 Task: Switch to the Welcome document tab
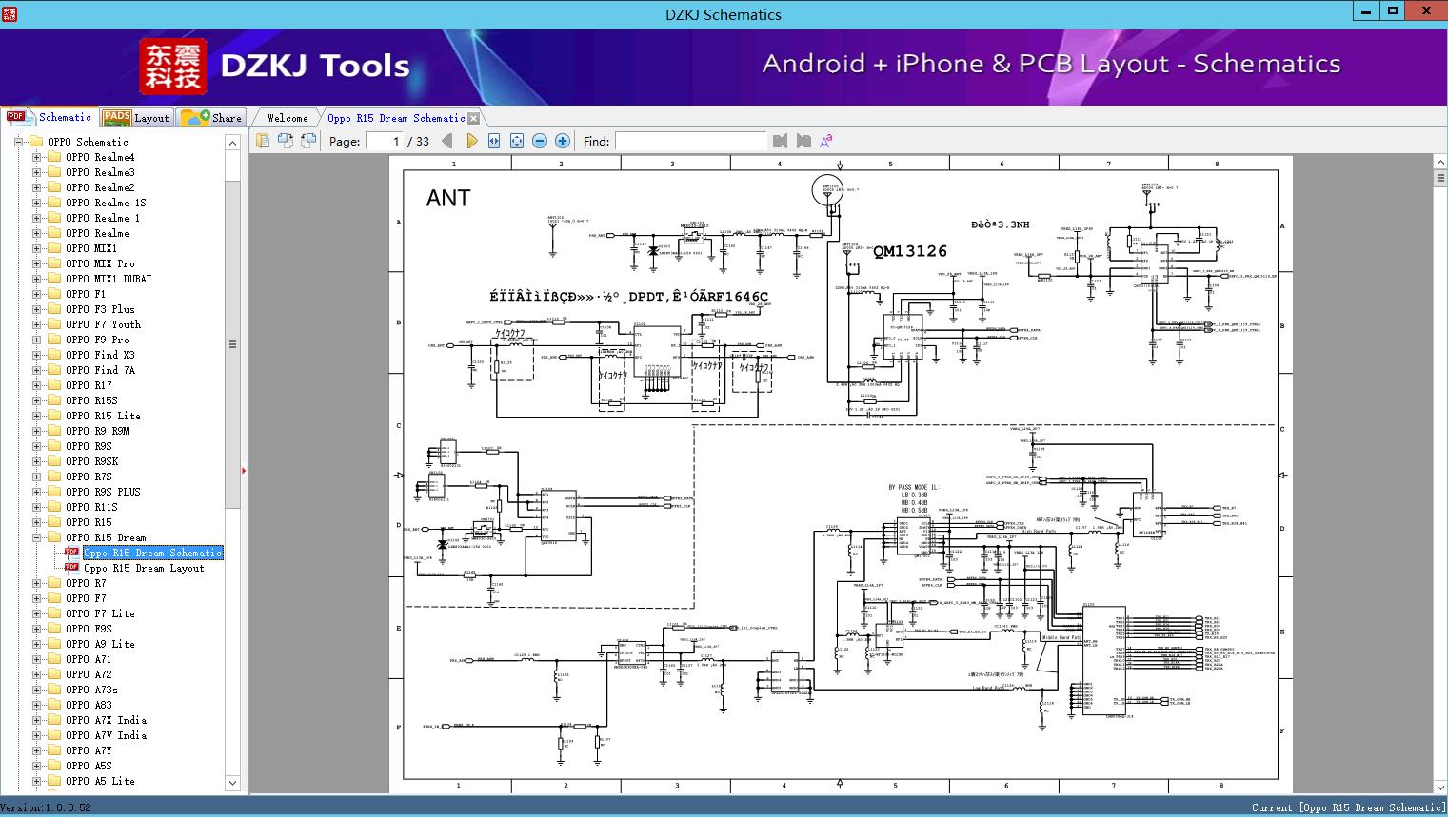[x=287, y=118]
